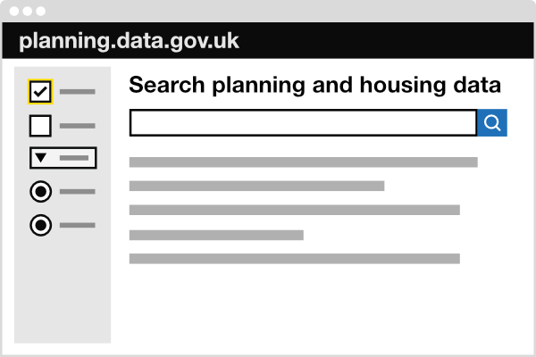Select the upper radio button in sidebar

pyautogui.click(x=41, y=191)
